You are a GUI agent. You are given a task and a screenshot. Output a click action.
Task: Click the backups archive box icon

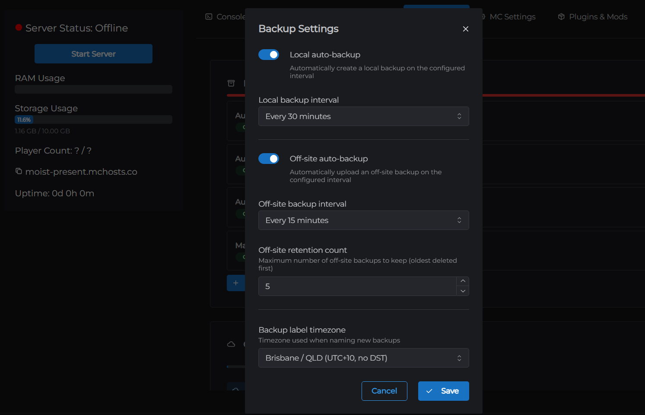[231, 83]
